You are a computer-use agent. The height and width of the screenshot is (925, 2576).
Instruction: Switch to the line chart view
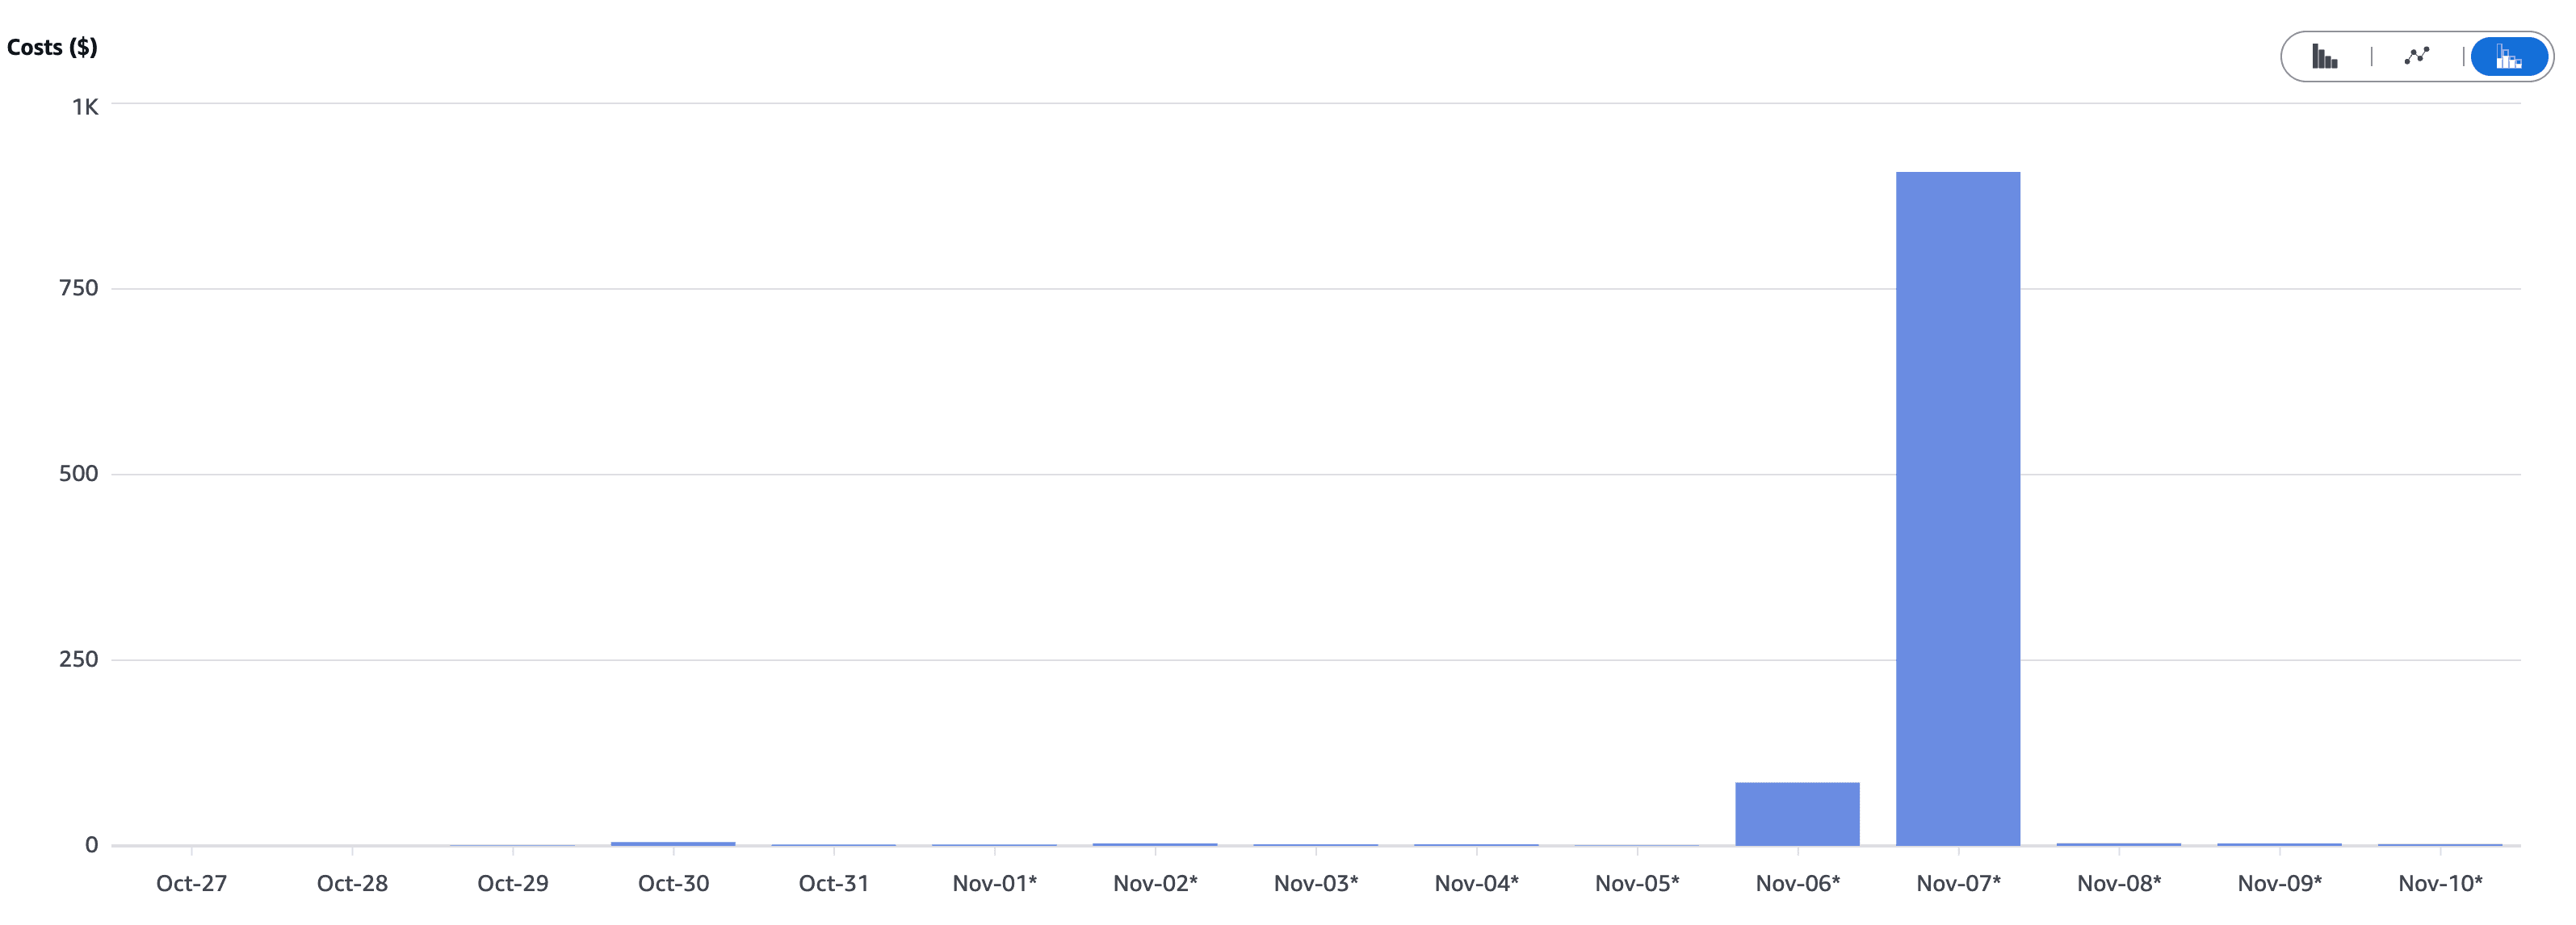[x=2416, y=57]
